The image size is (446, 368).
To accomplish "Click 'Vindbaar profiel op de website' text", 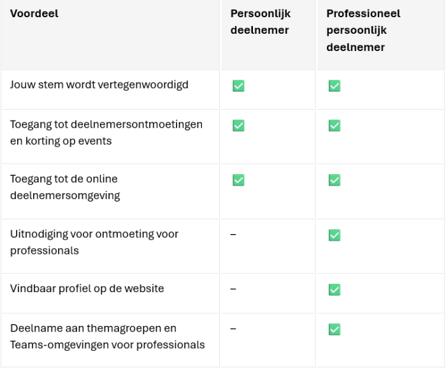I will click(x=87, y=289).
